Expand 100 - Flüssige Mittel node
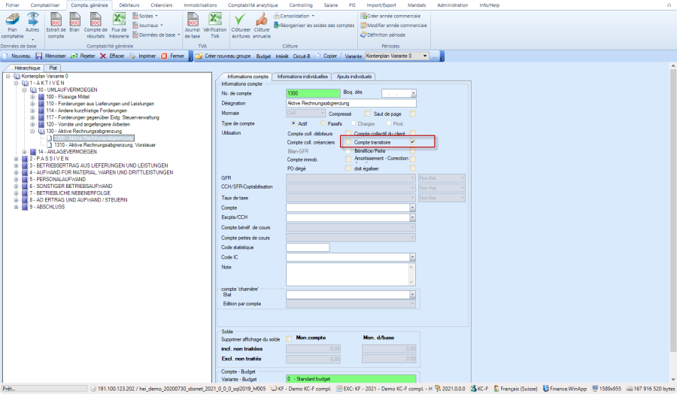Viewport: 677px width, 394px height. tap(32, 97)
